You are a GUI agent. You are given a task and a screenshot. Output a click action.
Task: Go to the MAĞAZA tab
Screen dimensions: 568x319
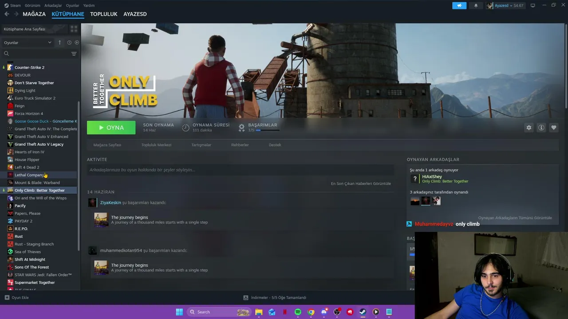tap(34, 14)
